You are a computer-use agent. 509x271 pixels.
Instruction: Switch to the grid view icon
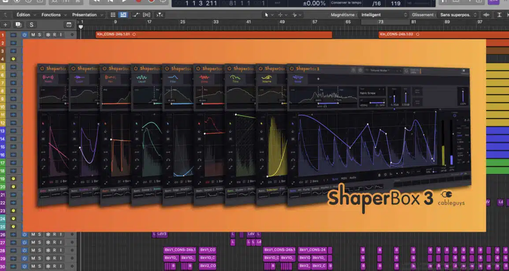pos(113,15)
